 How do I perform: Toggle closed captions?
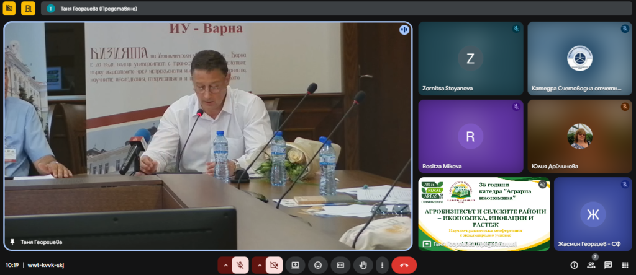[340, 265]
